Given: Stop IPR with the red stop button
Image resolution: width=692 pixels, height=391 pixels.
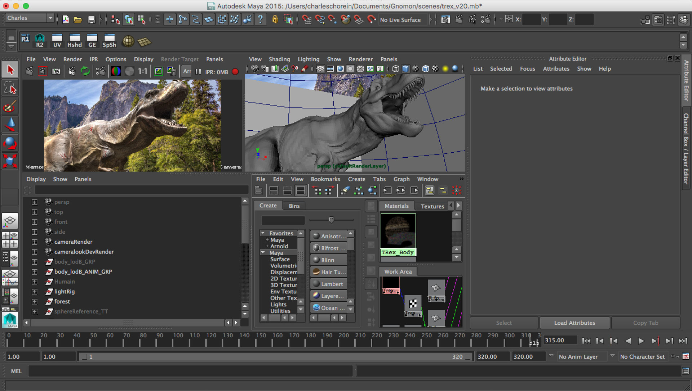Looking at the screenshot, I should point(235,72).
